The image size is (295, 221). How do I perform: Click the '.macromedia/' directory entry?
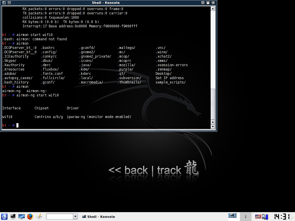pos(91,82)
